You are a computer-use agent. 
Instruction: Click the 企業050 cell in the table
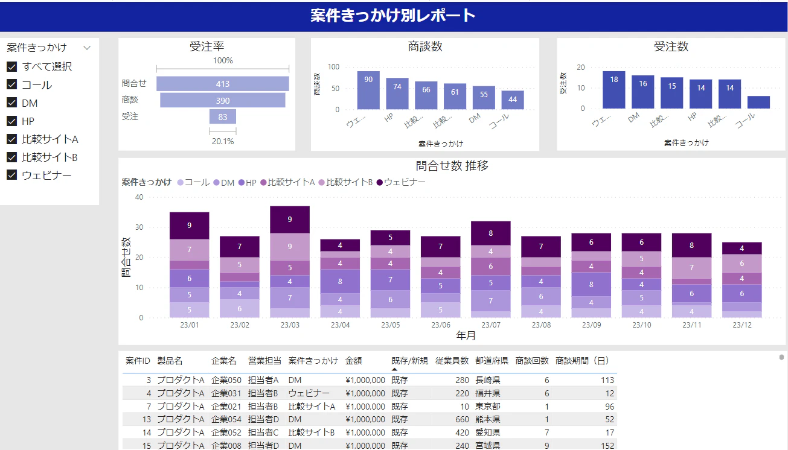pyautogui.click(x=226, y=380)
